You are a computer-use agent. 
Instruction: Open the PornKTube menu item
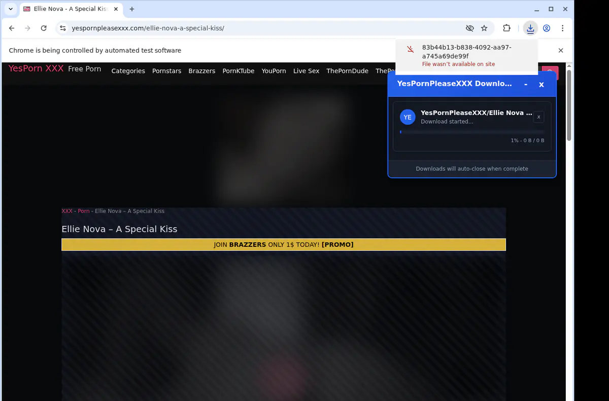pyautogui.click(x=238, y=71)
